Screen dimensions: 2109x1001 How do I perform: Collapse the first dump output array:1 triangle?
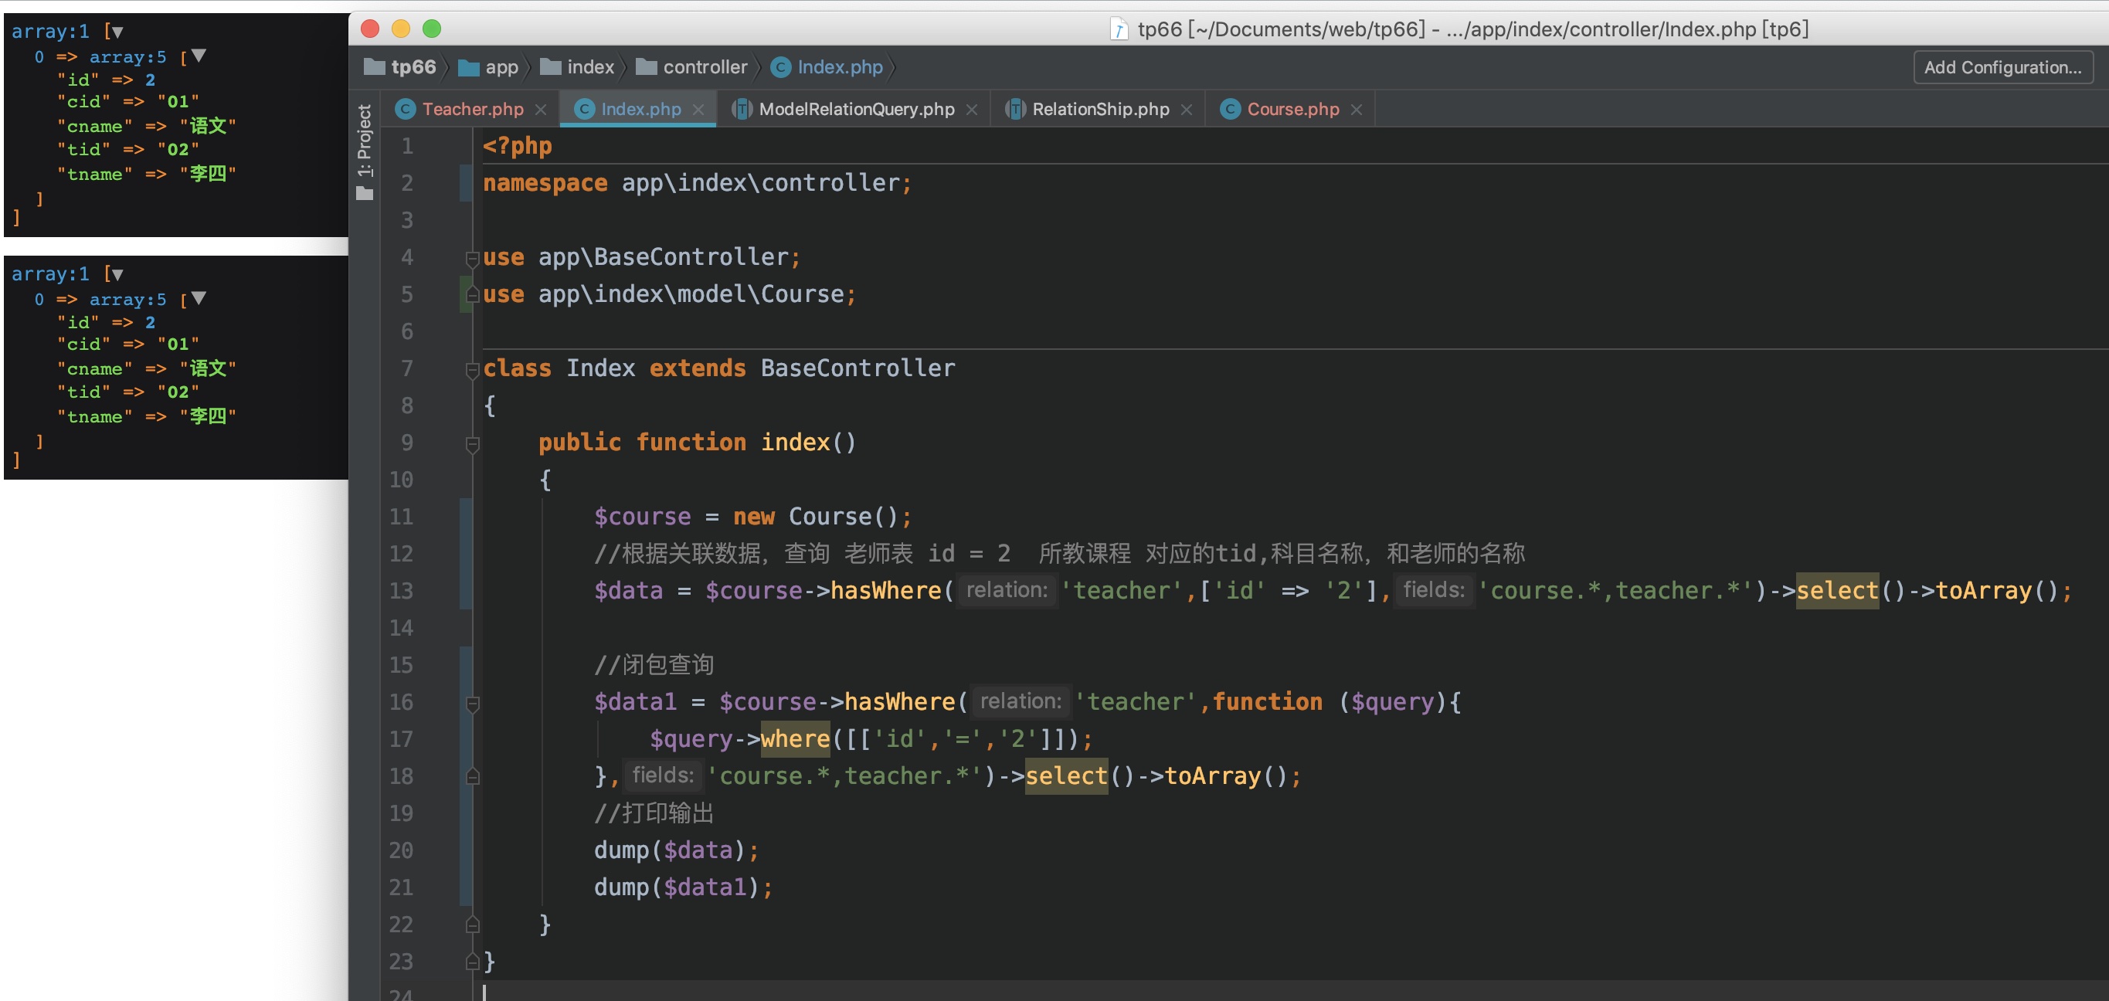117,32
